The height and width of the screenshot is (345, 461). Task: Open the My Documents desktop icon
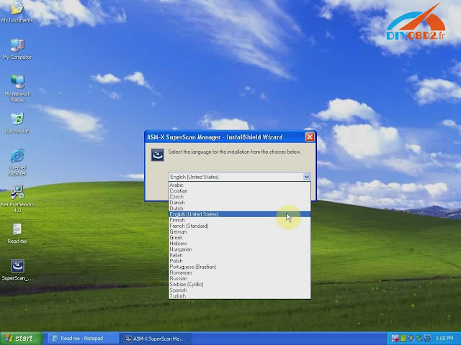pos(17,11)
